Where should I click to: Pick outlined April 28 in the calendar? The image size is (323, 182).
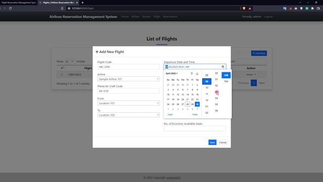coord(187,104)
